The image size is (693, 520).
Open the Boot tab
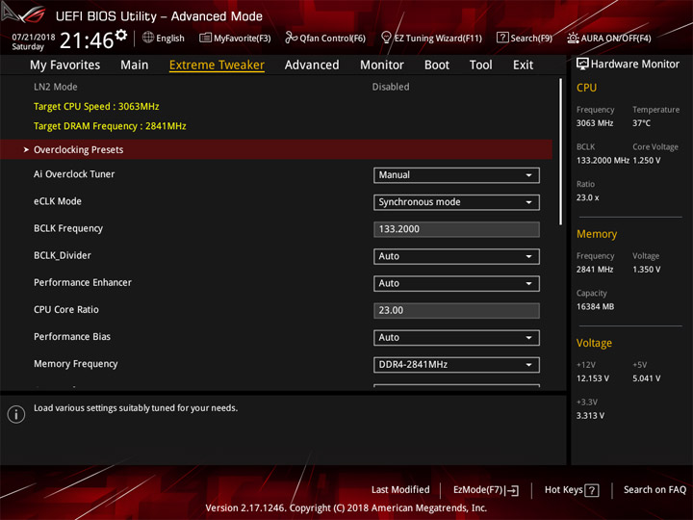437,65
